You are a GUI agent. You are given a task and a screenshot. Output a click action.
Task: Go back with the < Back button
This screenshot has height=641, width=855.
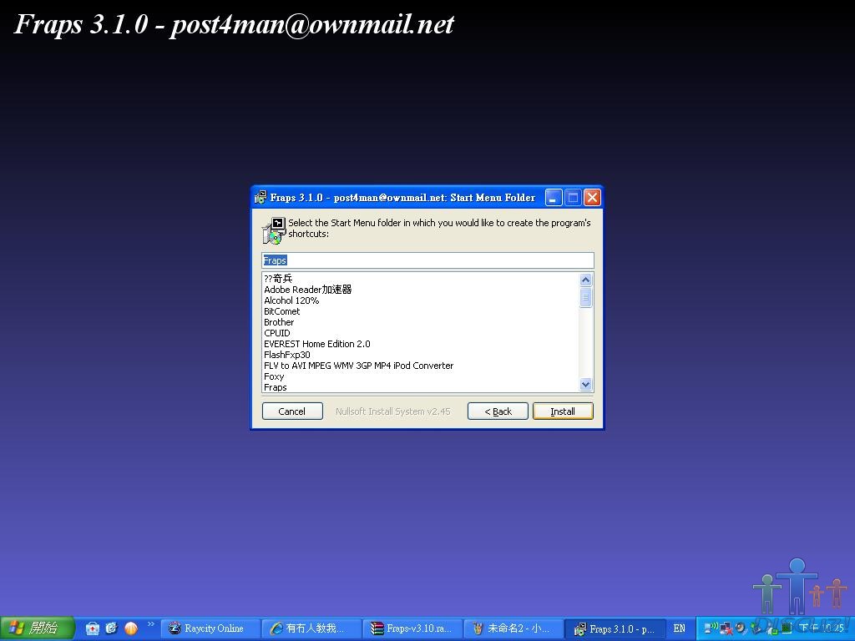click(x=498, y=411)
